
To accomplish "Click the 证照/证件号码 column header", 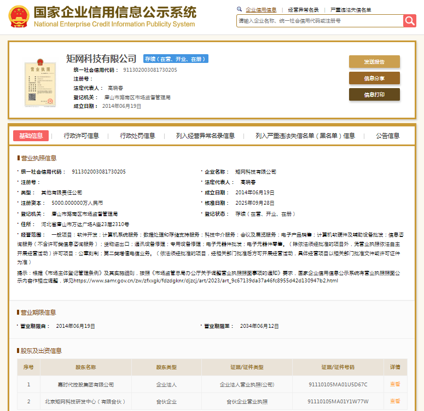I will [338, 367].
